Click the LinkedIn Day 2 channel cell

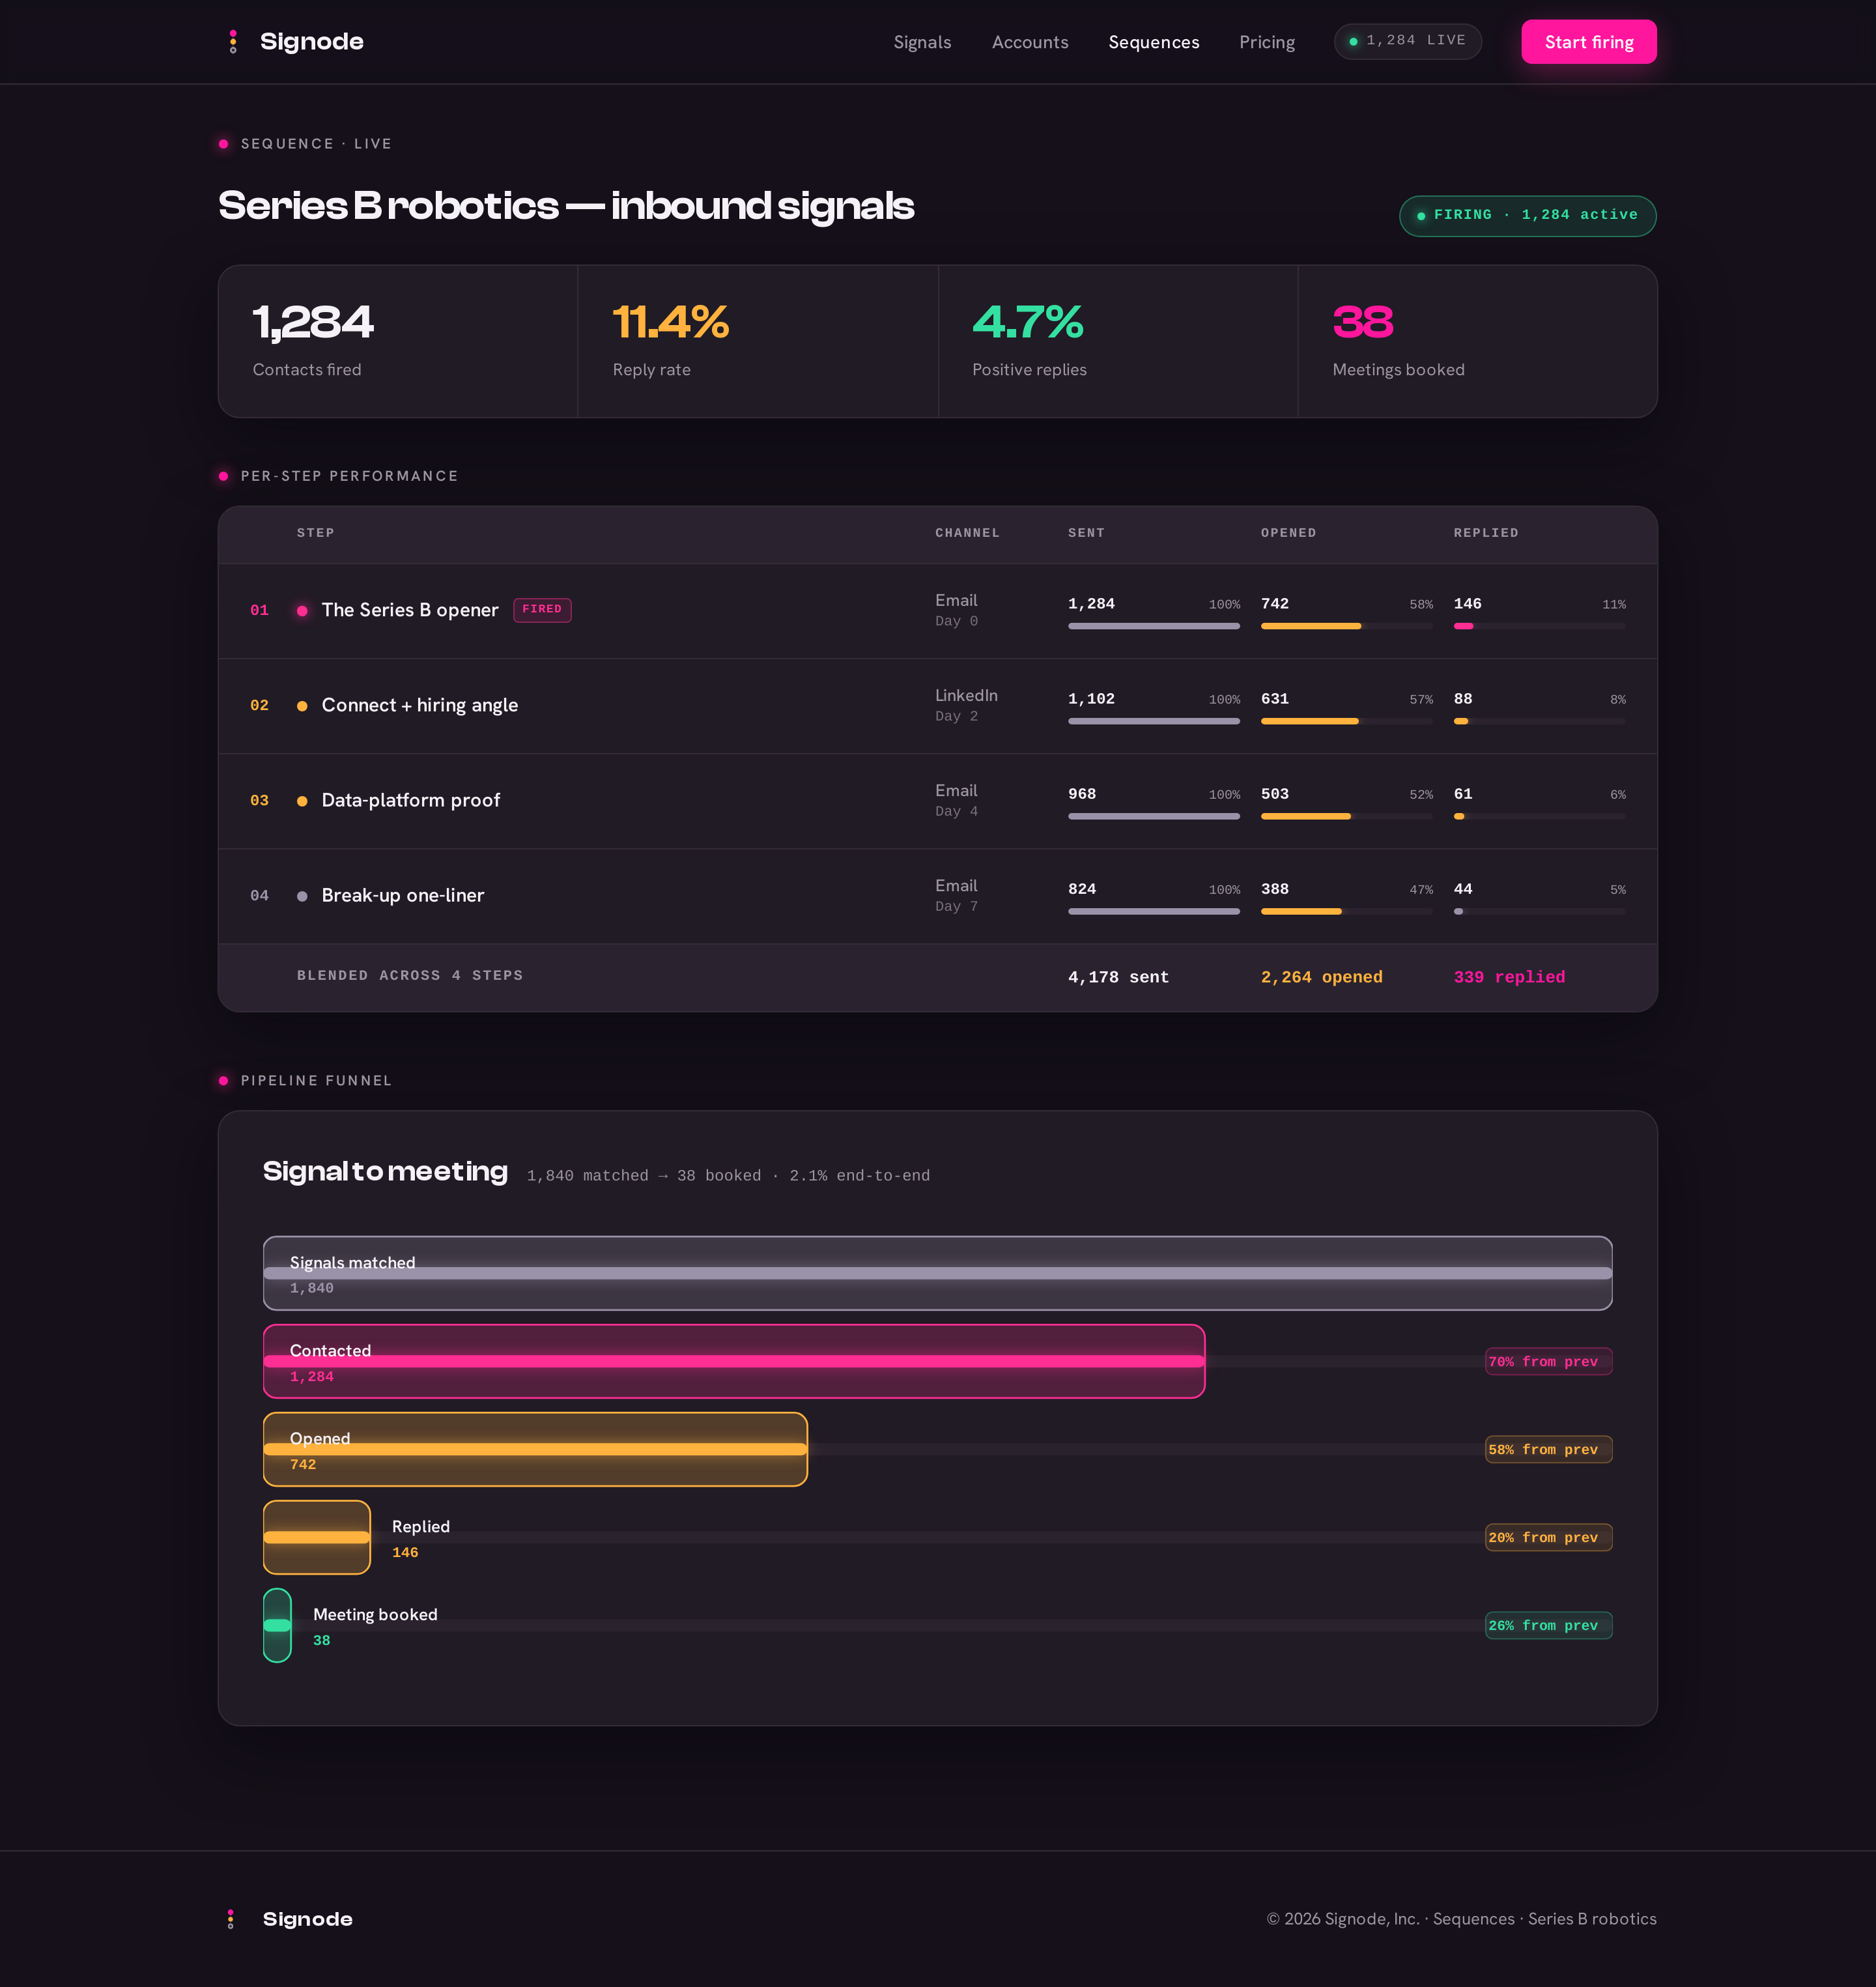pos(966,705)
